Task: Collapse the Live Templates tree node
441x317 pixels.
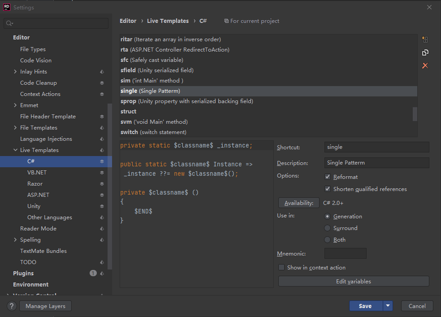Action: pos(16,150)
